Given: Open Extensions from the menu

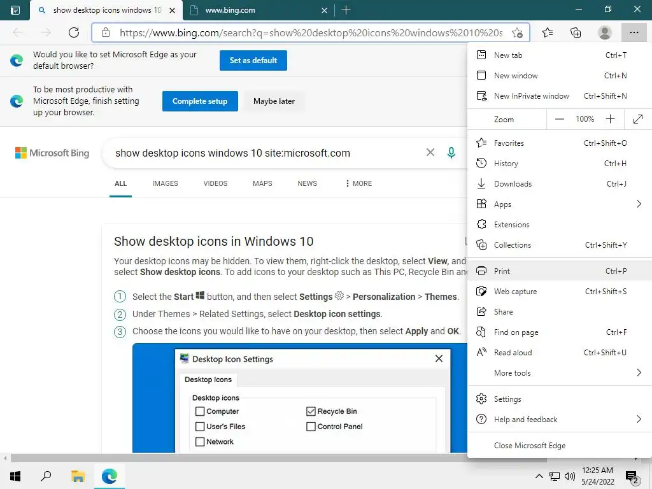Looking at the screenshot, I should 560,225.
